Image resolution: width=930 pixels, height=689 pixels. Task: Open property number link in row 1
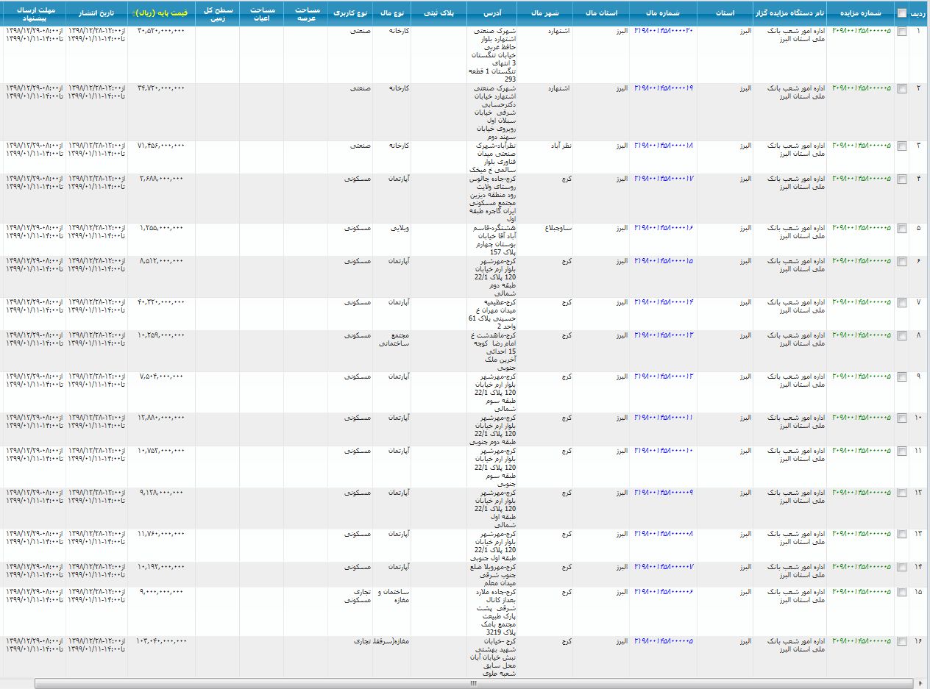(x=663, y=31)
